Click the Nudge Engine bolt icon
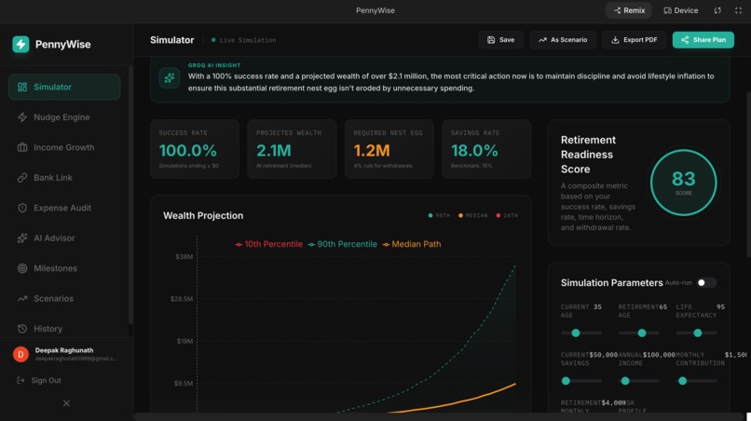 [22, 116]
